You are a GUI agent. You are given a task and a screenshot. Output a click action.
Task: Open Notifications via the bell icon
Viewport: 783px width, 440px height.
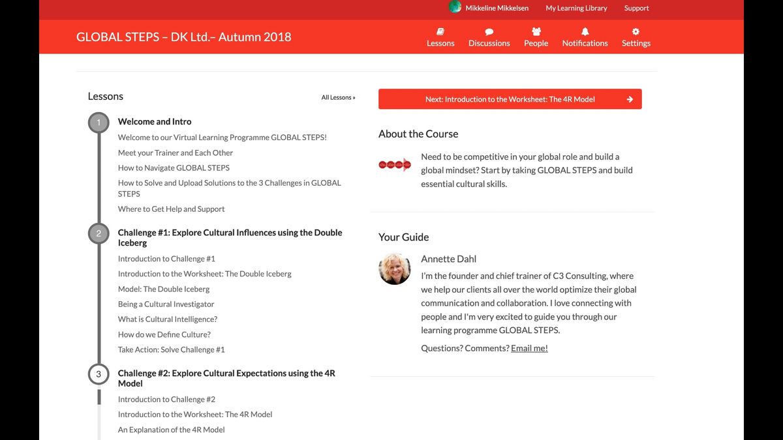click(585, 31)
